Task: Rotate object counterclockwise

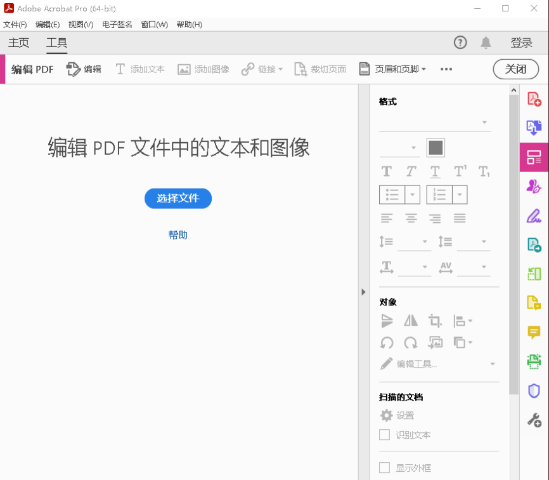Action: [x=387, y=343]
